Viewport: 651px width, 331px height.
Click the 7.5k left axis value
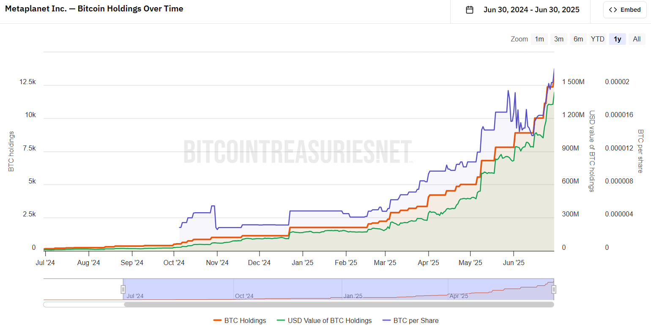point(29,148)
